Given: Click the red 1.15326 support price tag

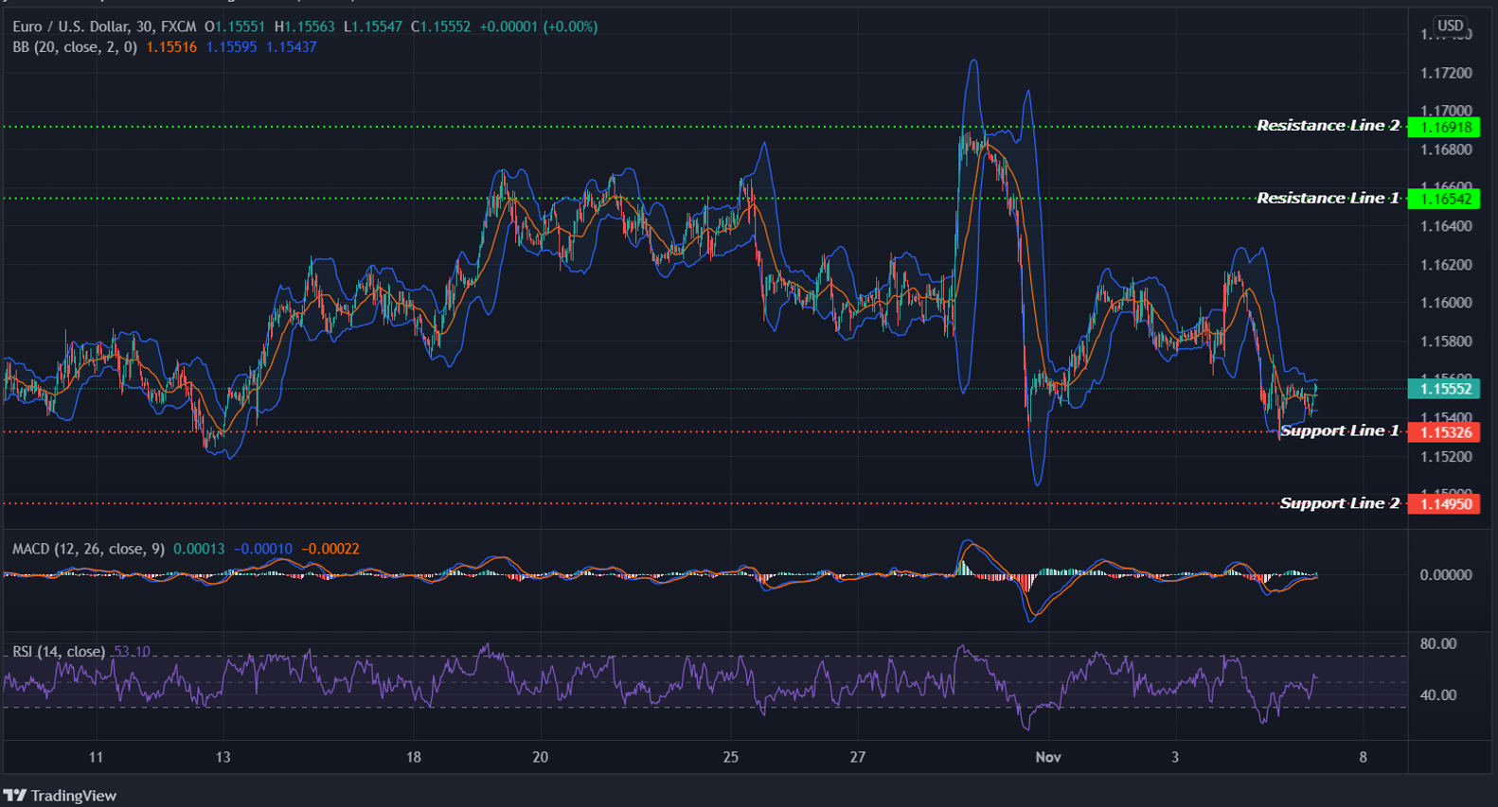Looking at the screenshot, I should pos(1445,432).
